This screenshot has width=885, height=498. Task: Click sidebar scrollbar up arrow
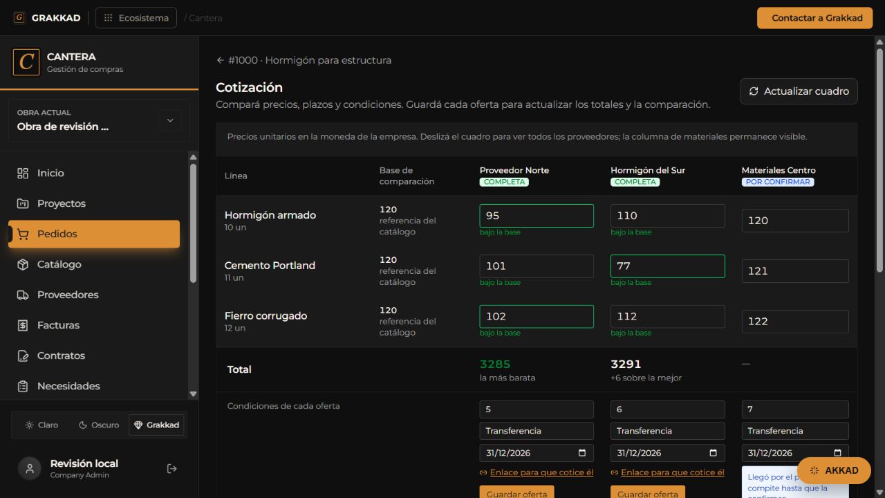[x=193, y=158]
